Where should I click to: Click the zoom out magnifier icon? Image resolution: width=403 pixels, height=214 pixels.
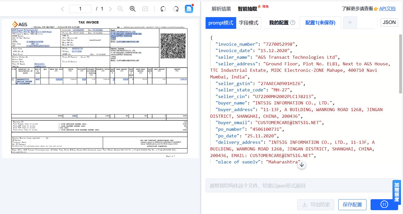(x=120, y=9)
